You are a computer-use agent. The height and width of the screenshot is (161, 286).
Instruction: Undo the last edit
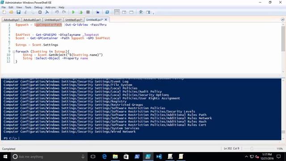(x=57, y=12)
